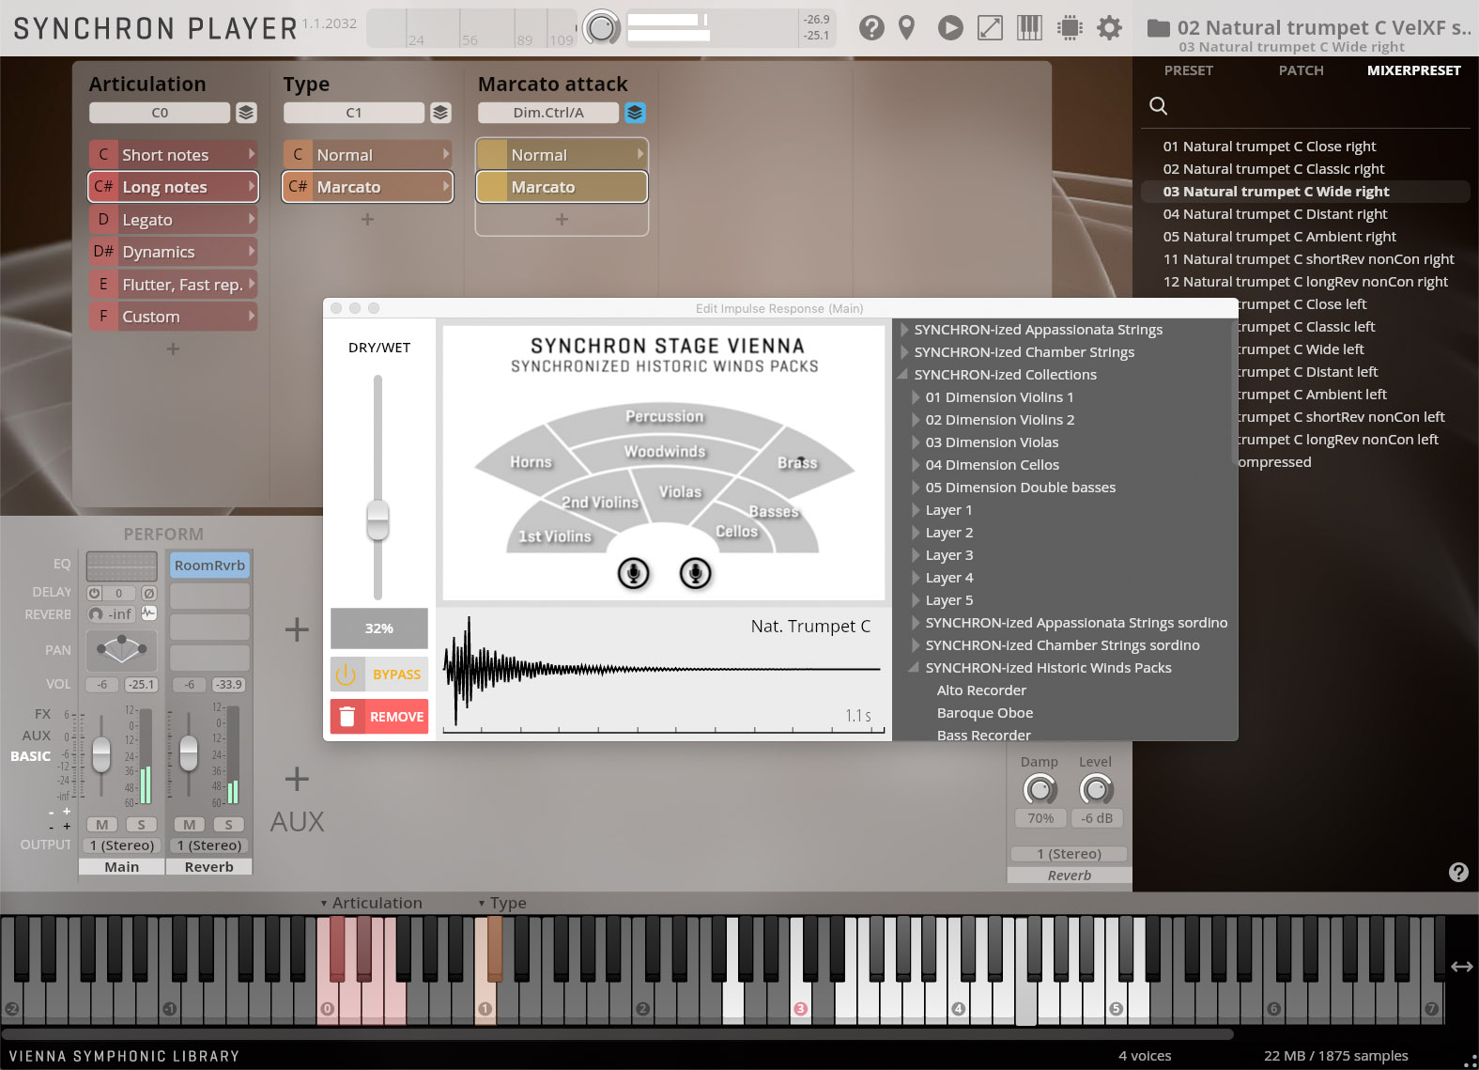Image resolution: width=1479 pixels, height=1070 pixels.
Task: Expand SYNCHRON-ized Appassionata Strings tree node
Action: (904, 330)
